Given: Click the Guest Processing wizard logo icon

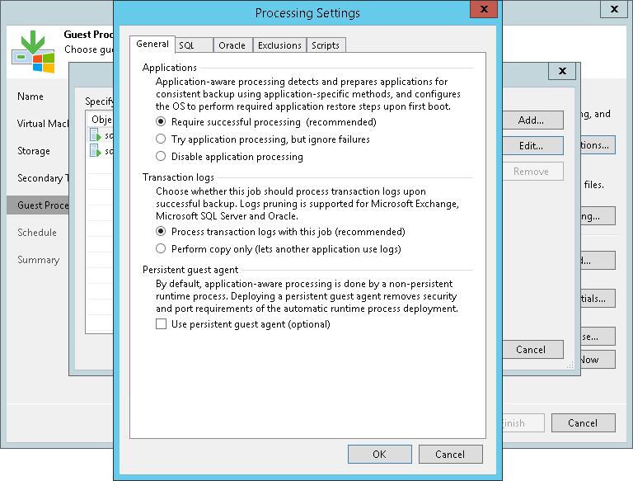Looking at the screenshot, I should (33, 52).
